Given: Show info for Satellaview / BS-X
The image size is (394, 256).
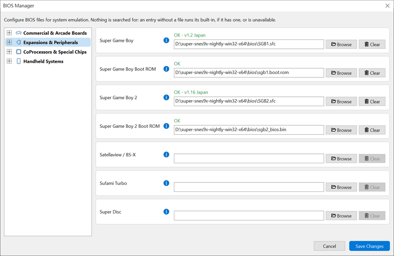Looking at the screenshot, I should point(166,154).
